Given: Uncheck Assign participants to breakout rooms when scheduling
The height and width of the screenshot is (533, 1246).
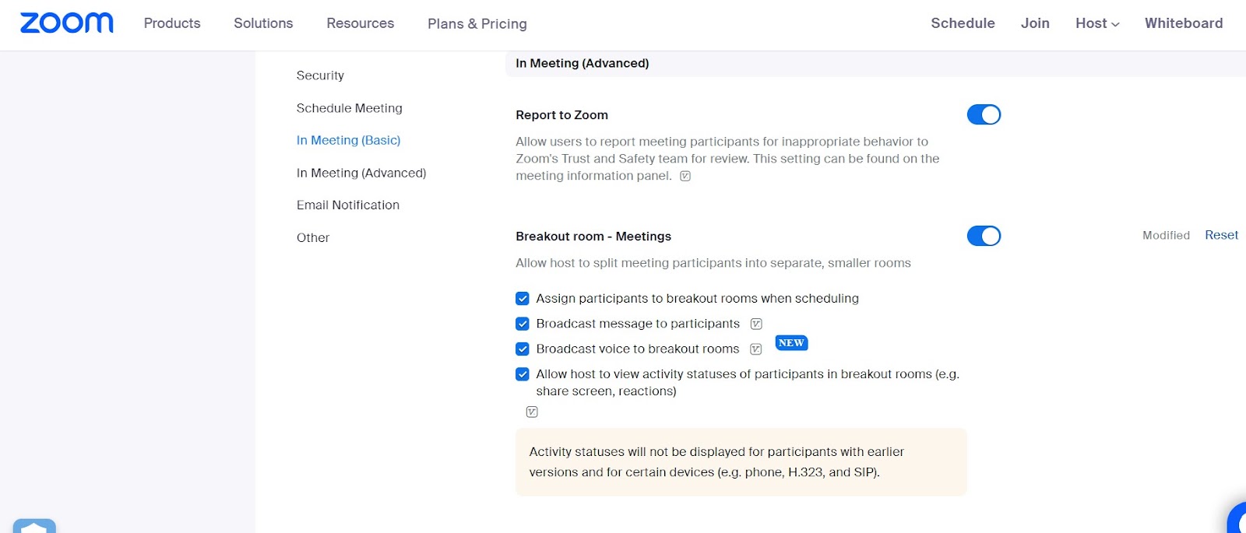Looking at the screenshot, I should click(523, 299).
